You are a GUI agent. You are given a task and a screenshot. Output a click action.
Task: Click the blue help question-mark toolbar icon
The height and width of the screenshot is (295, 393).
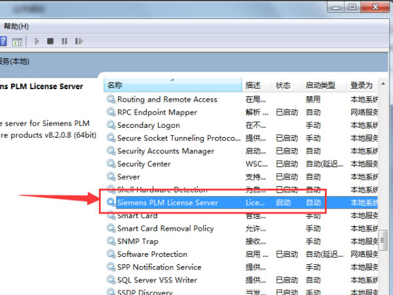point(3,41)
